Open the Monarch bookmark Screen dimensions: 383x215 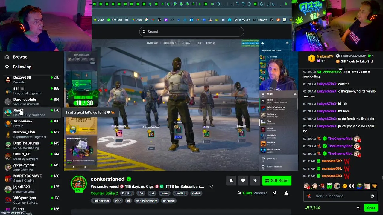260,20
